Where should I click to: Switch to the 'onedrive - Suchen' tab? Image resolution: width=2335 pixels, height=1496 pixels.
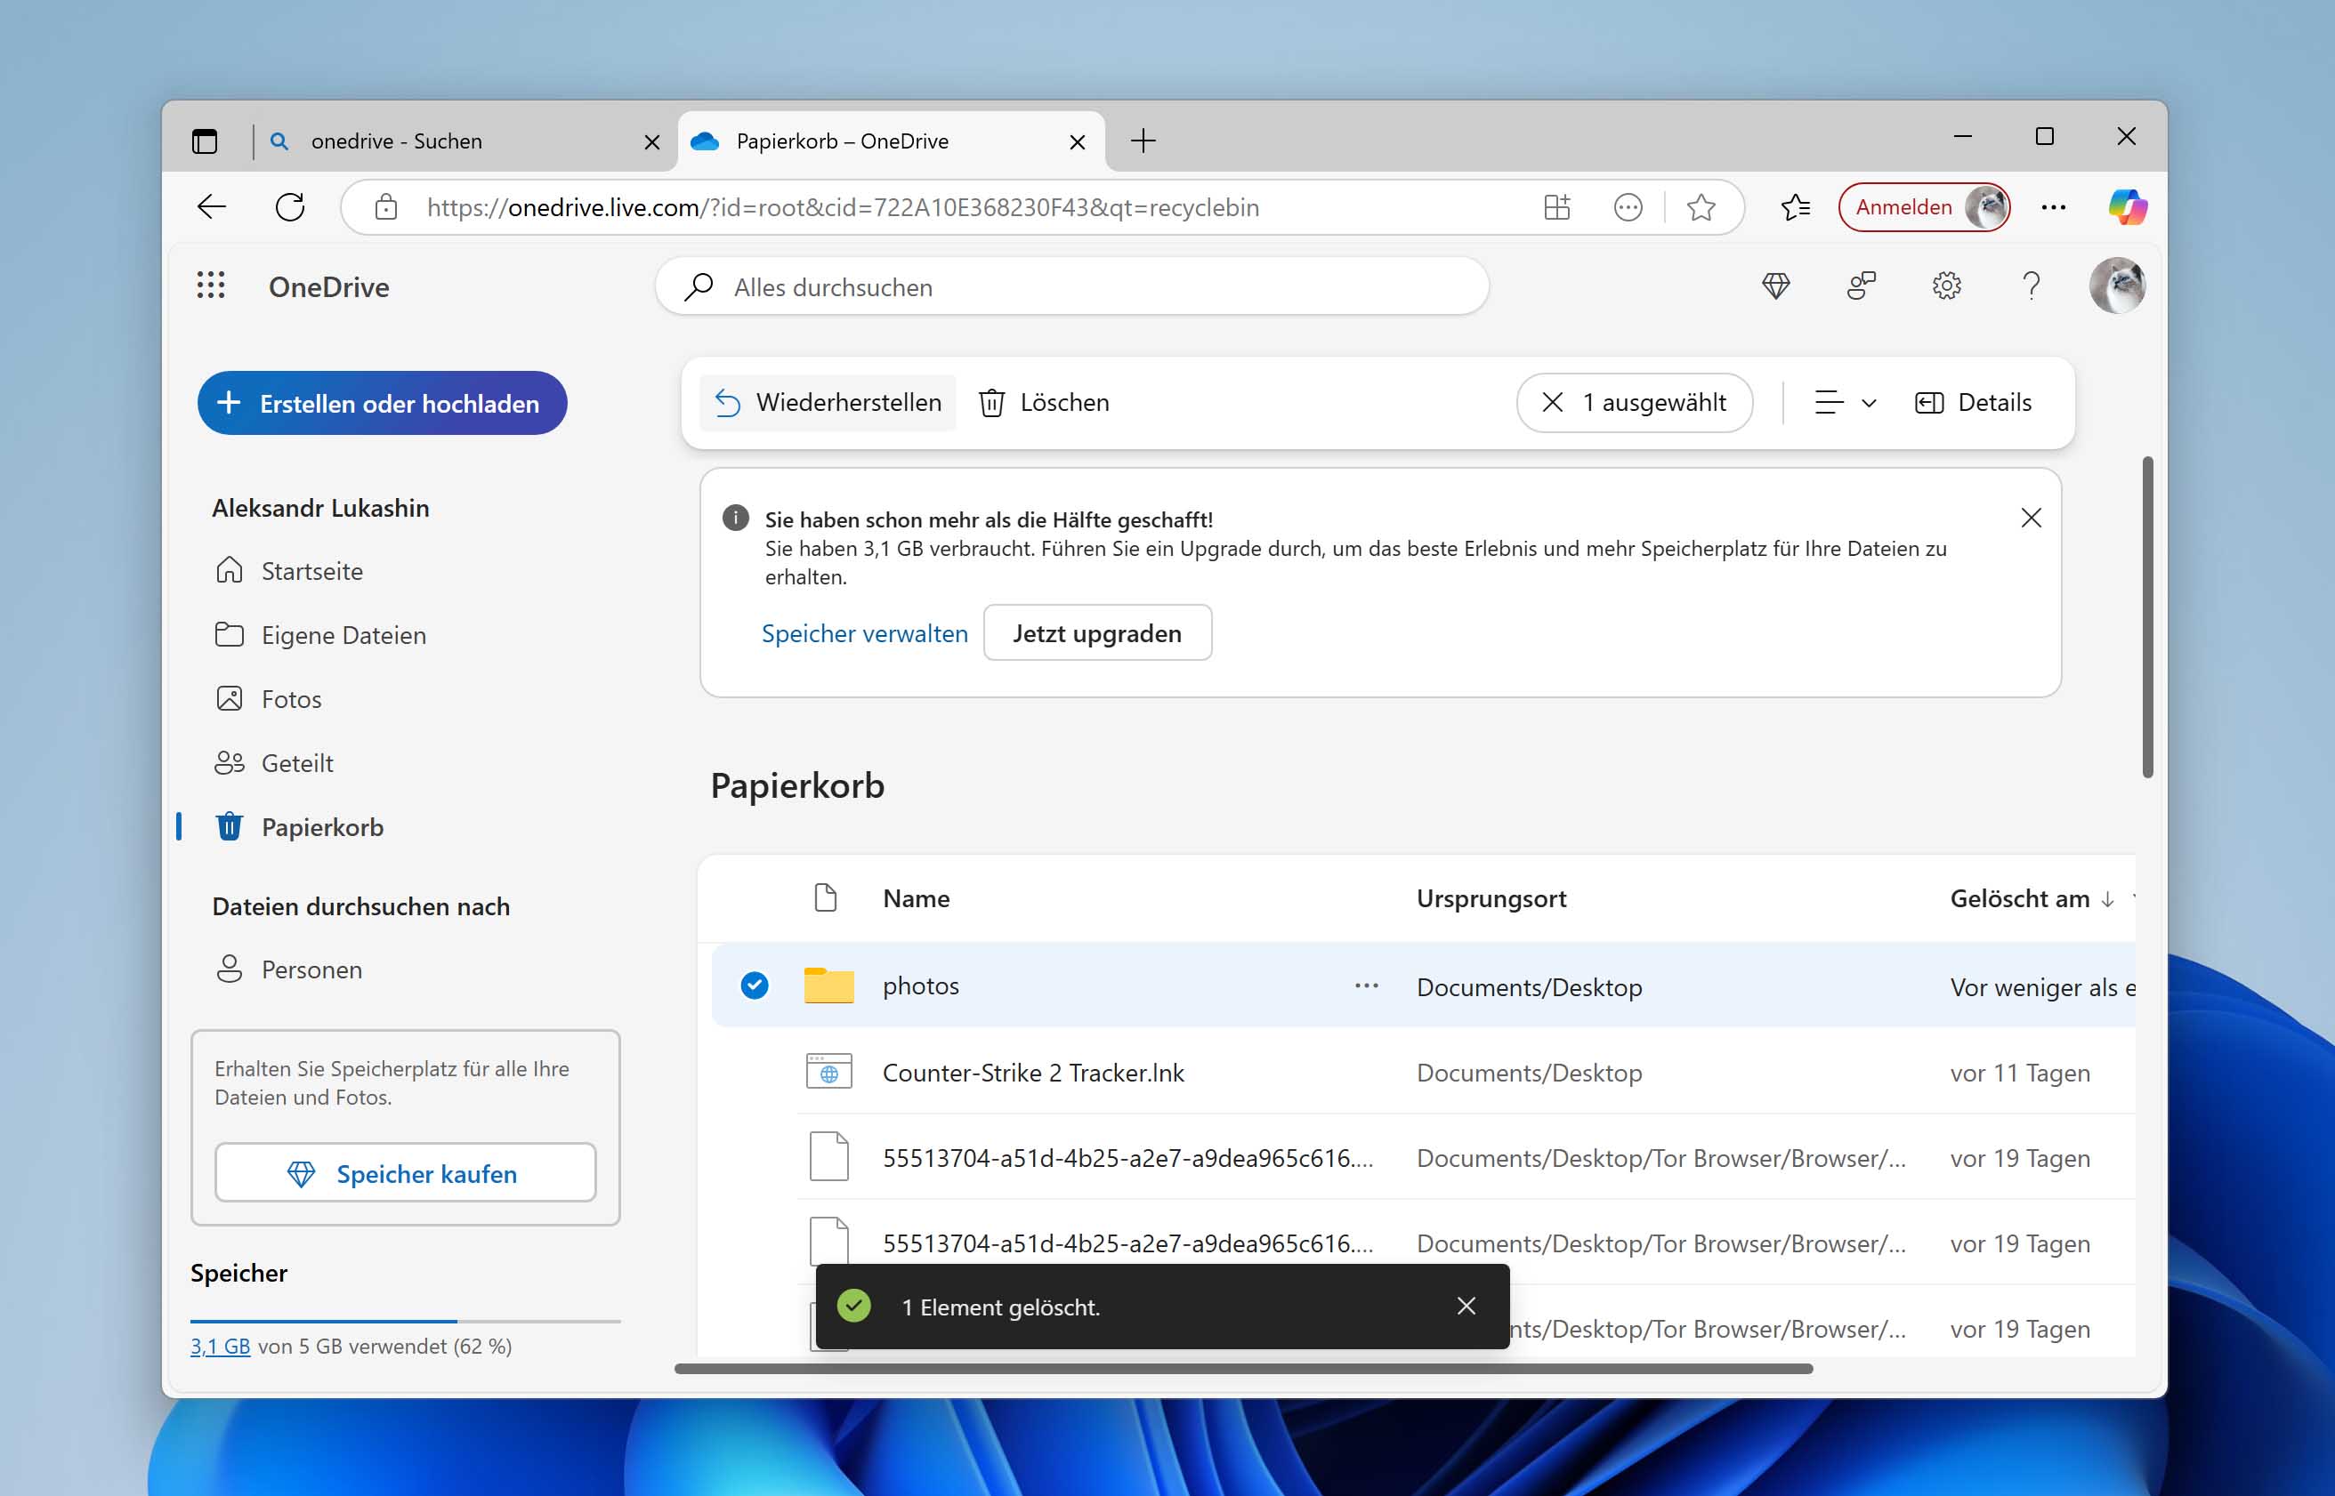click(x=463, y=141)
